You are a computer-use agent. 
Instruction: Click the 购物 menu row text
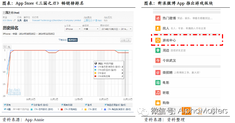(166, 103)
